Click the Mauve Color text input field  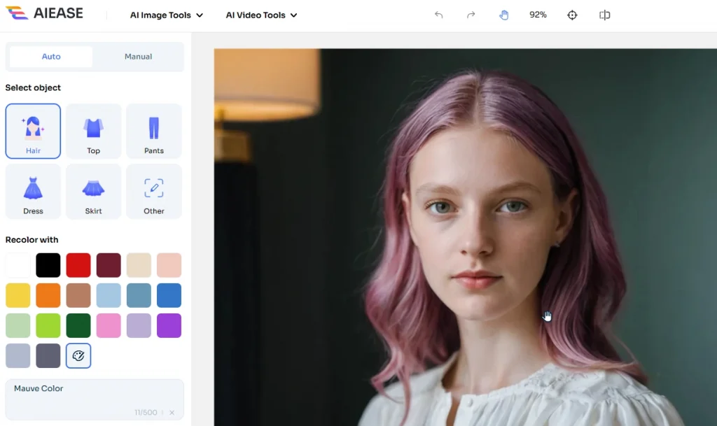[x=84, y=393]
